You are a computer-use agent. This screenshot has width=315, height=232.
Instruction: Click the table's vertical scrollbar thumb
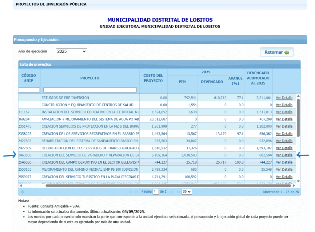coord(298,118)
